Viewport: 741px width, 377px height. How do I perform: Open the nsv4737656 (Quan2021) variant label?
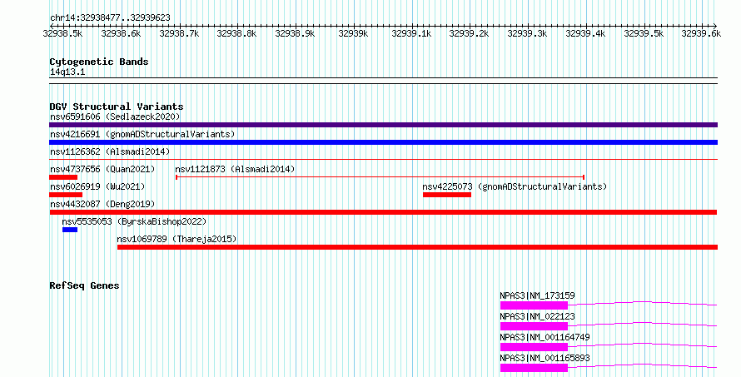(x=102, y=169)
